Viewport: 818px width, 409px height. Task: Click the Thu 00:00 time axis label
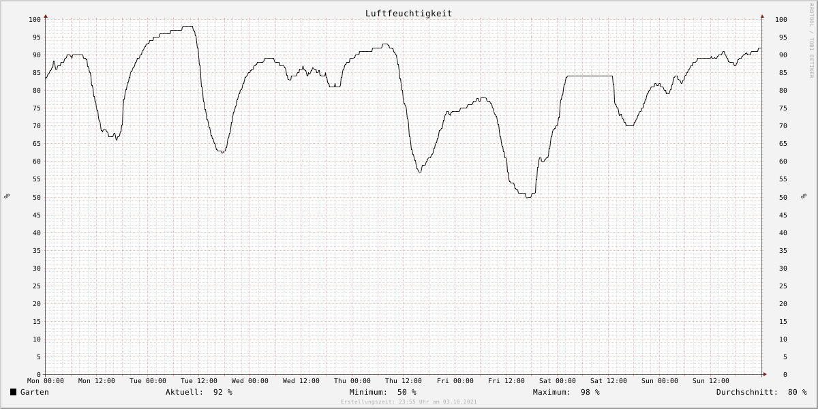[352, 381]
